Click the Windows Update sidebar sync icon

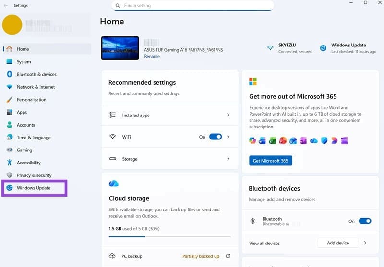[x=9, y=188]
